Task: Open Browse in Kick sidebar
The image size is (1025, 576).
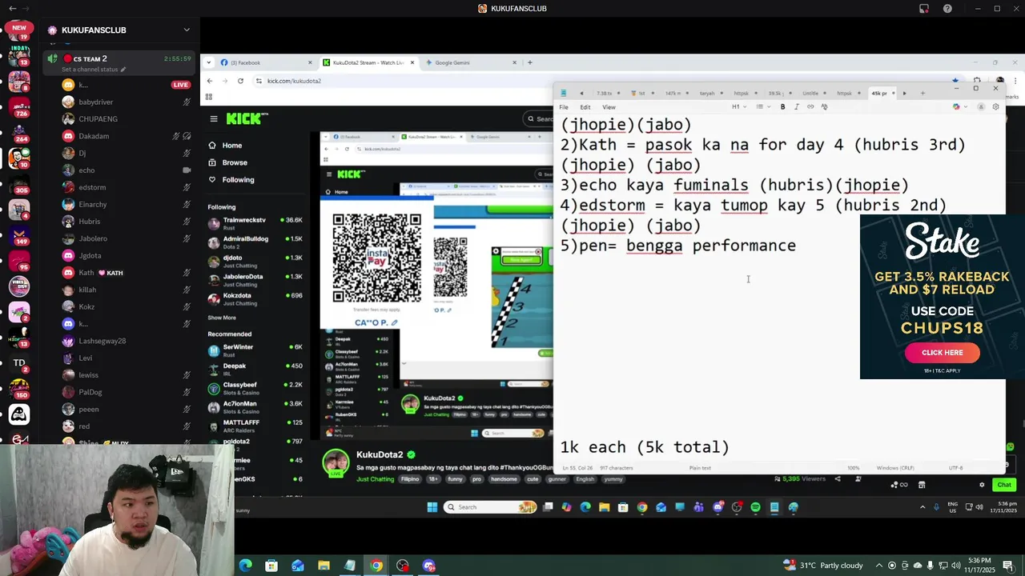Action: click(235, 162)
